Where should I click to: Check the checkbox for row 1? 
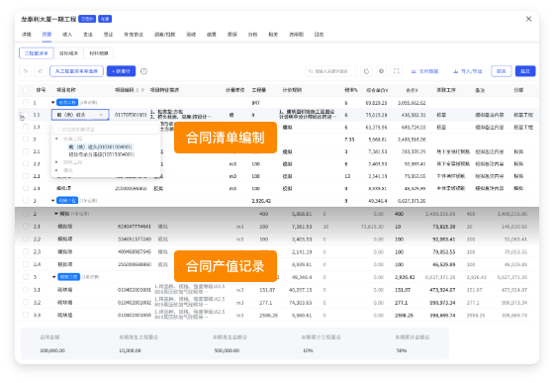pos(26,103)
